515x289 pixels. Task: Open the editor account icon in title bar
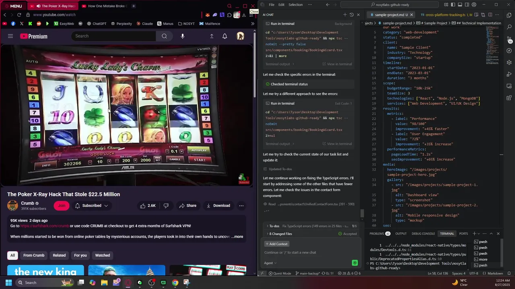pyautogui.click(x=474, y=5)
